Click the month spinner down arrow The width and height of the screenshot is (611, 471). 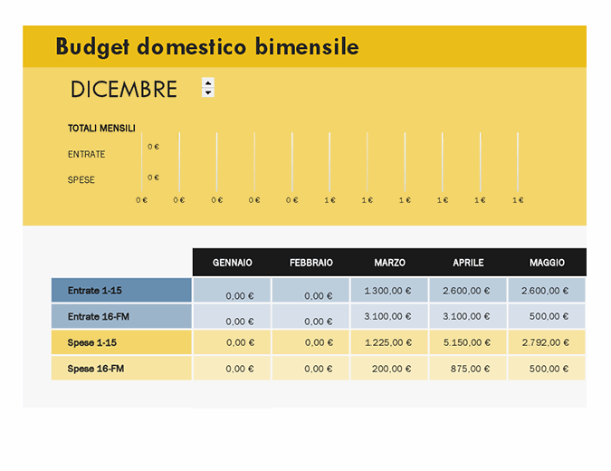tap(208, 92)
